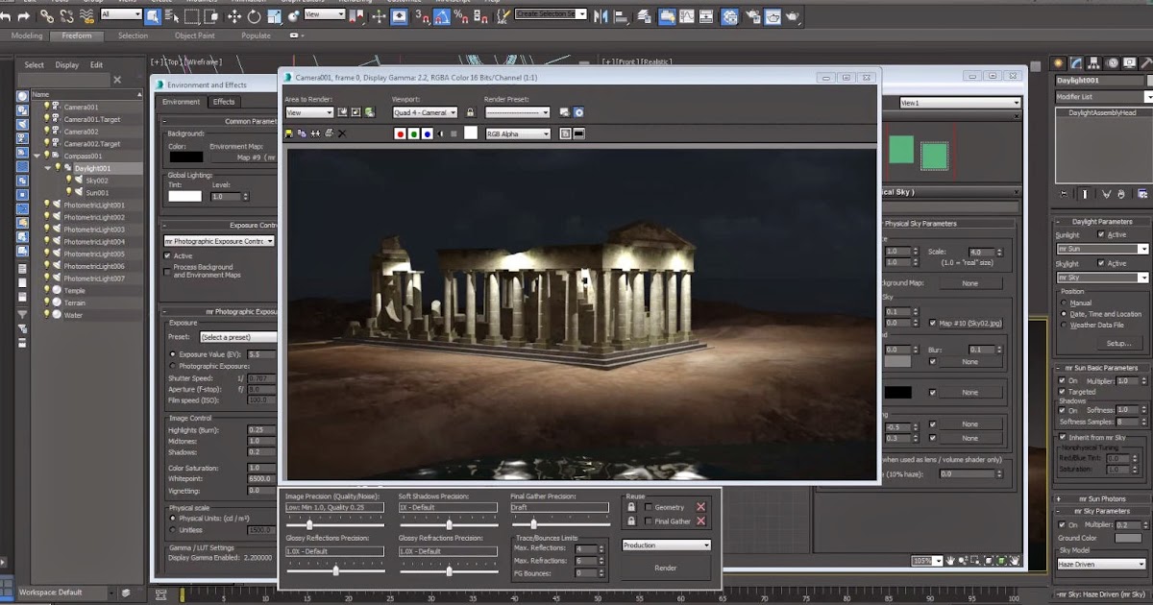
Task: Choose Physical Units radio option
Action: pyautogui.click(x=172, y=518)
